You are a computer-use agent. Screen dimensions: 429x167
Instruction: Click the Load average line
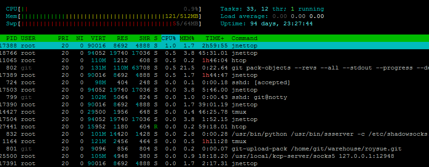tap(272, 17)
